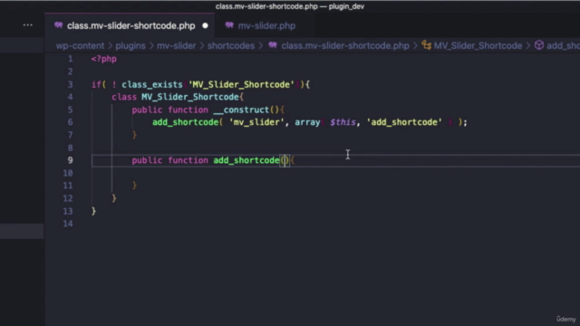Expand chevron after plugins breadcrumb

(151, 46)
